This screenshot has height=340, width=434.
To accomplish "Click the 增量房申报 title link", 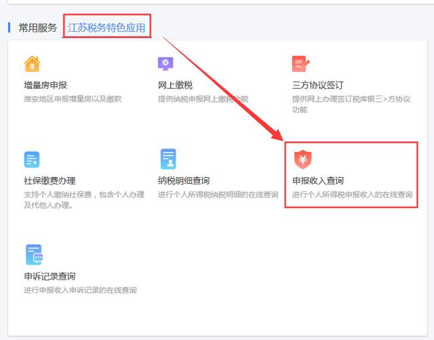I will point(45,86).
